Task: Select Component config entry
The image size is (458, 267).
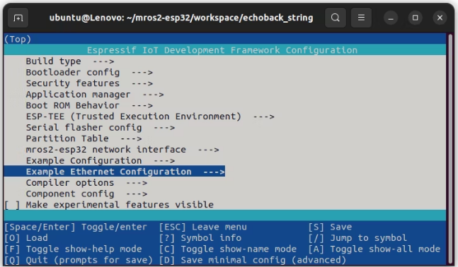Action: point(86,194)
